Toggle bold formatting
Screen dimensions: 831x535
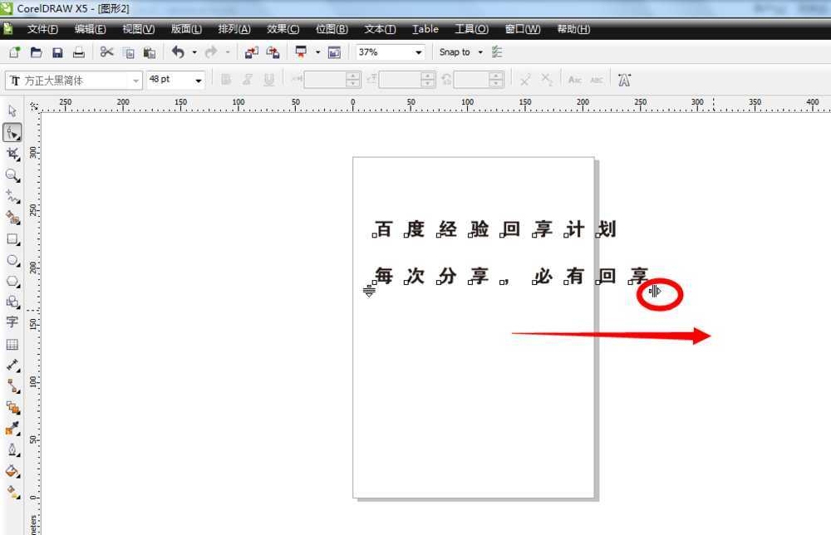pyautogui.click(x=224, y=79)
